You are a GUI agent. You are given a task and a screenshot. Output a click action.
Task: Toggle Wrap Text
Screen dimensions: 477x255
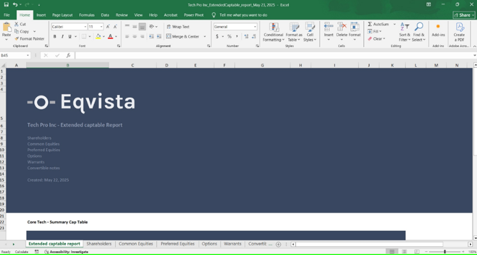pyautogui.click(x=178, y=27)
